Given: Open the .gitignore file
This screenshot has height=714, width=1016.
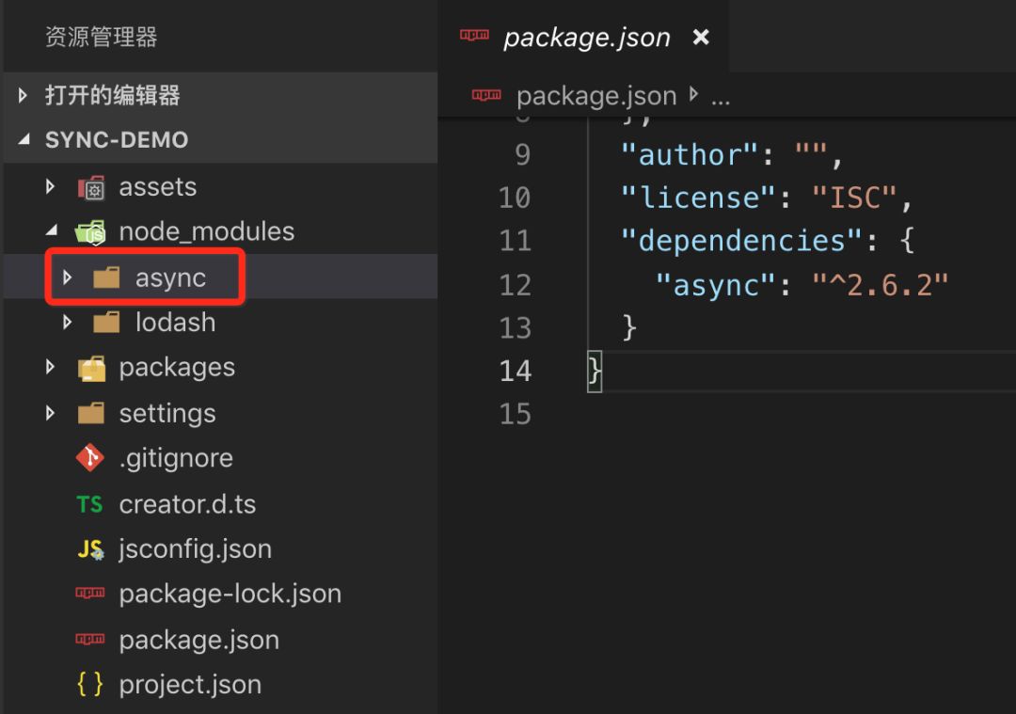Looking at the screenshot, I should [176, 458].
